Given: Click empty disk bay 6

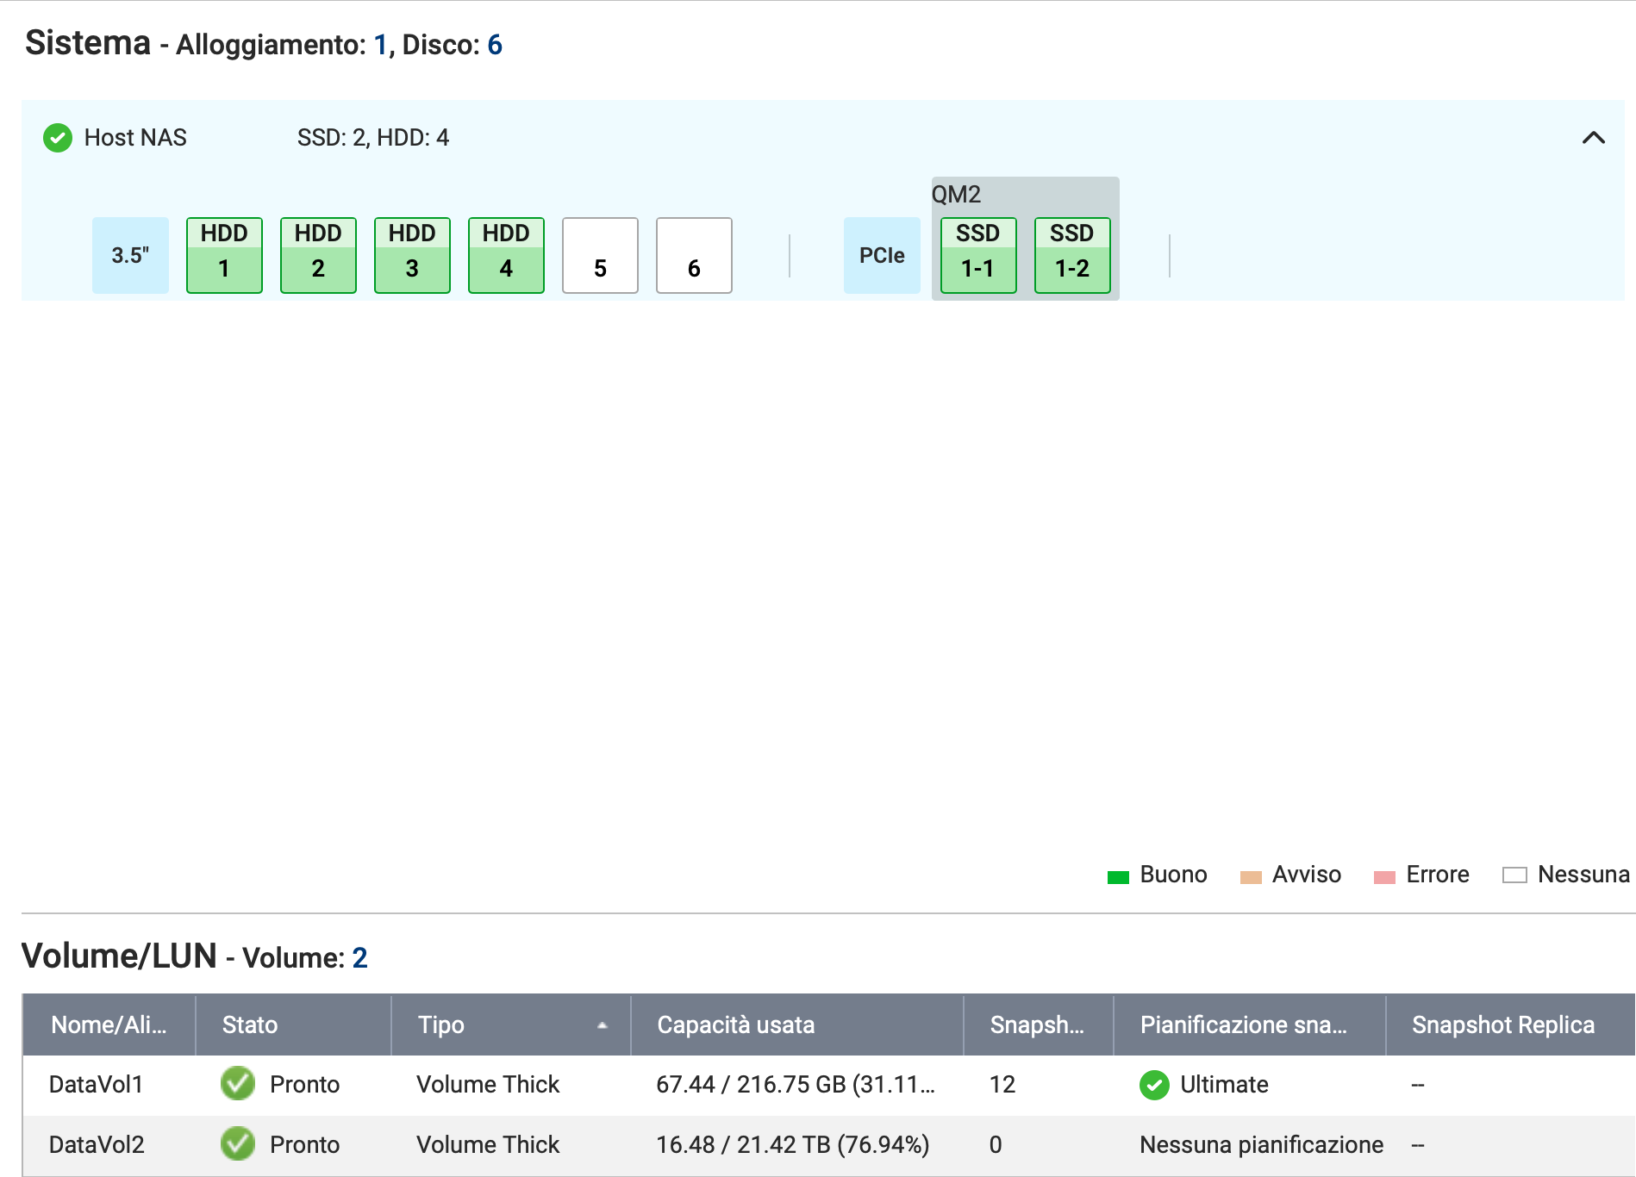Looking at the screenshot, I should (x=694, y=255).
